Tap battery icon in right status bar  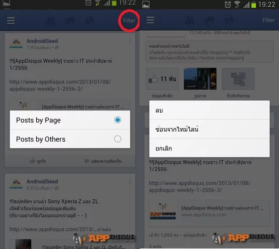[x=254, y=4]
